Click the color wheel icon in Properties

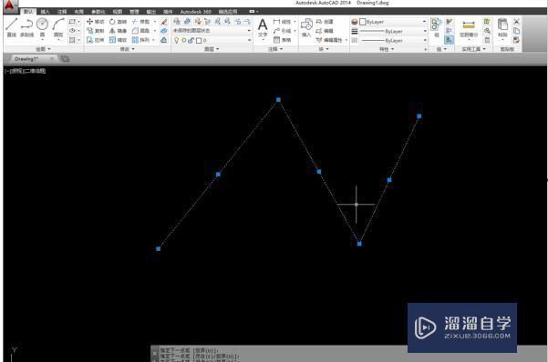click(x=355, y=22)
